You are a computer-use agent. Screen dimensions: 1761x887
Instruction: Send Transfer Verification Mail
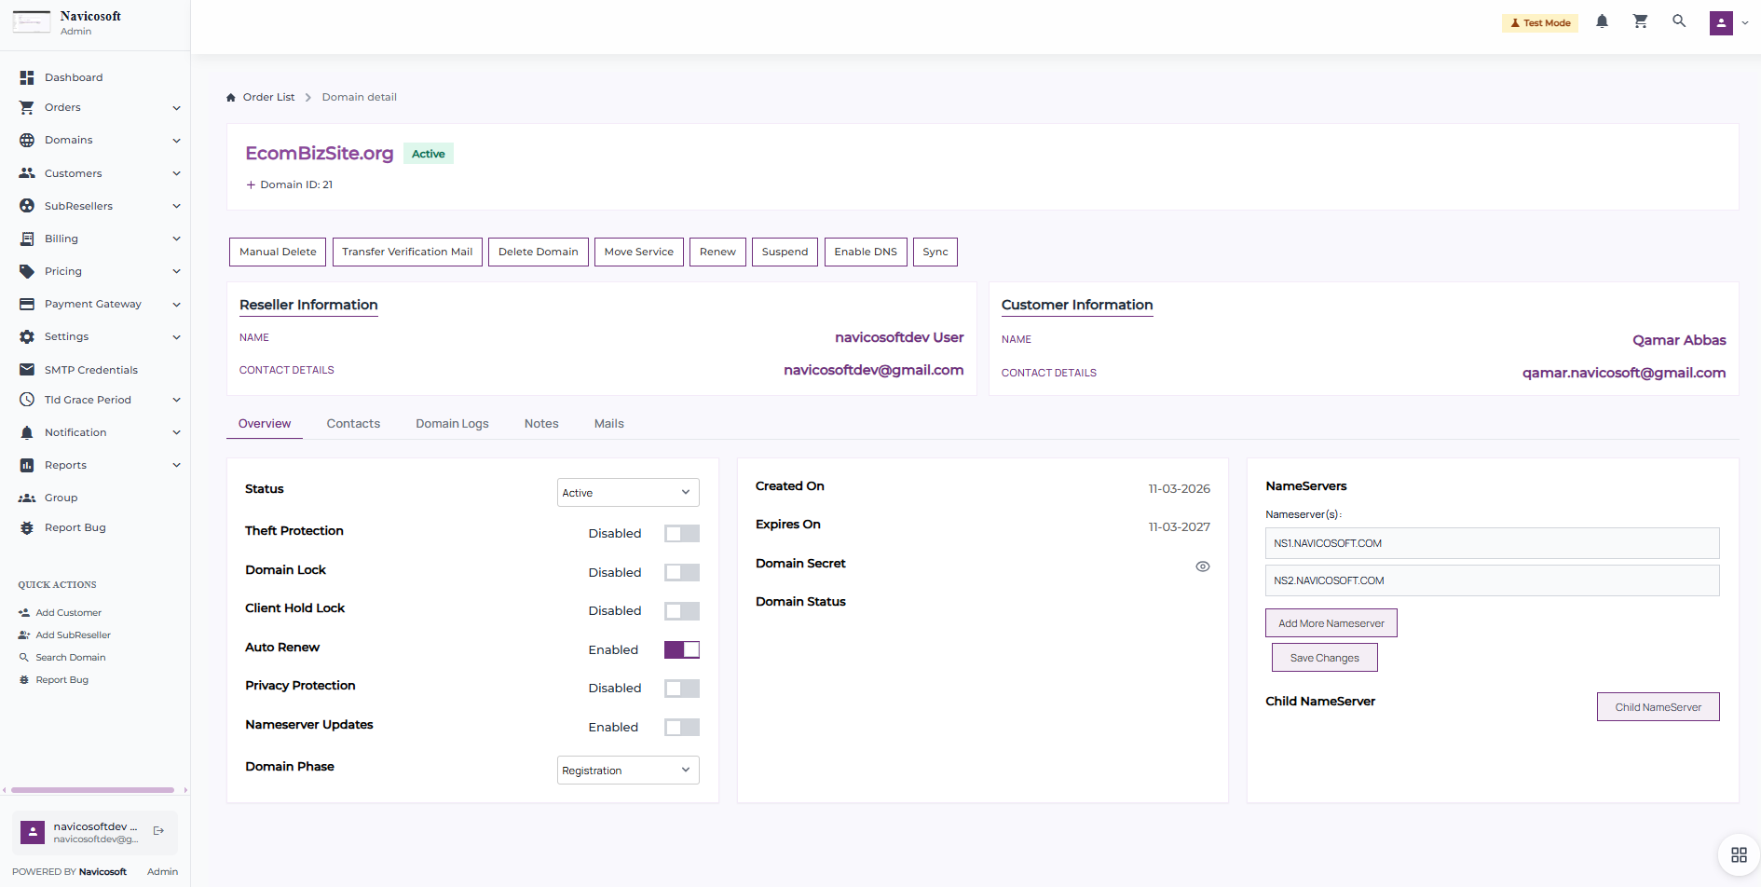(407, 252)
